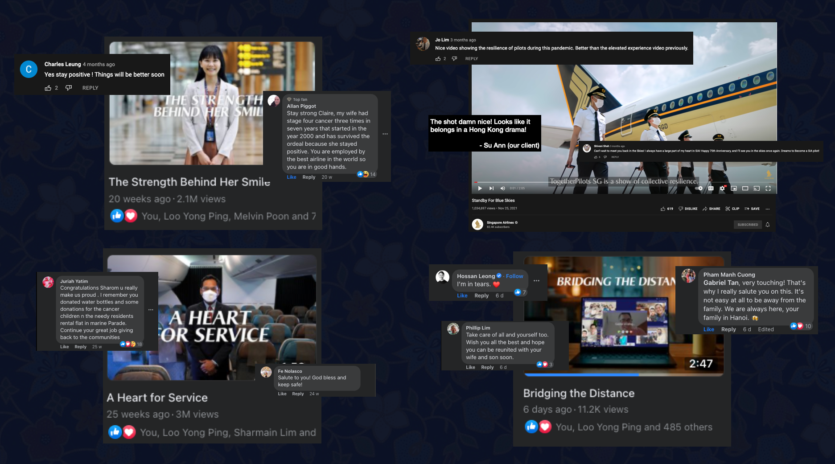Reply to Allan Piggot's comment
Image resolution: width=835 pixels, height=464 pixels.
[x=309, y=177]
